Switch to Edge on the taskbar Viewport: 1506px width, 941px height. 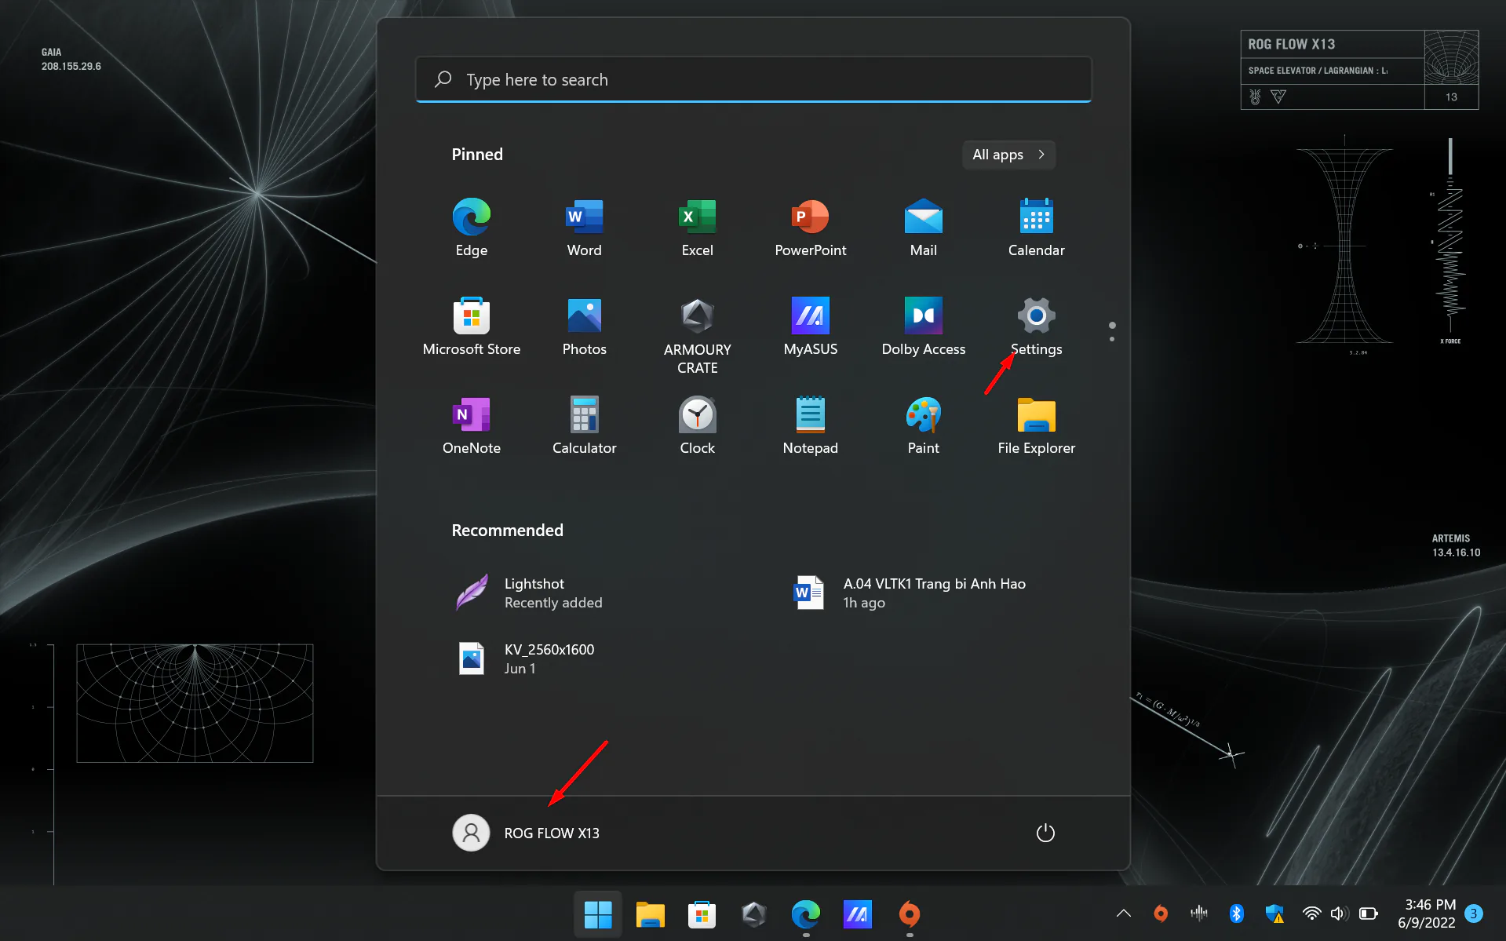click(805, 914)
